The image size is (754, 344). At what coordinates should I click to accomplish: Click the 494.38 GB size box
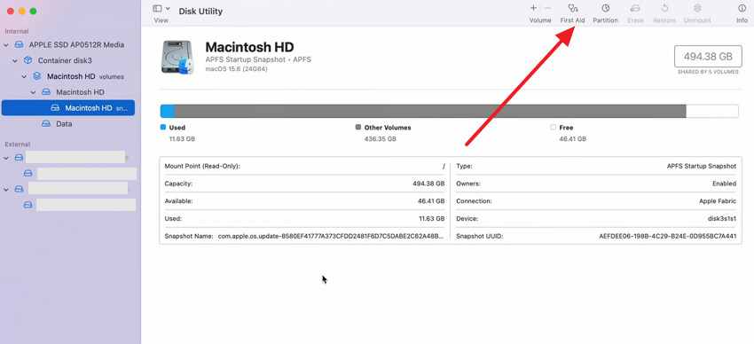pos(708,57)
